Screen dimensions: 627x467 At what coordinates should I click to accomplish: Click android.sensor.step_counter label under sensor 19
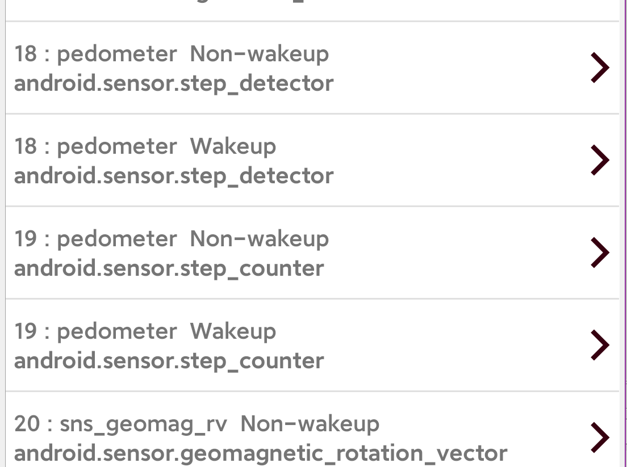point(169,267)
